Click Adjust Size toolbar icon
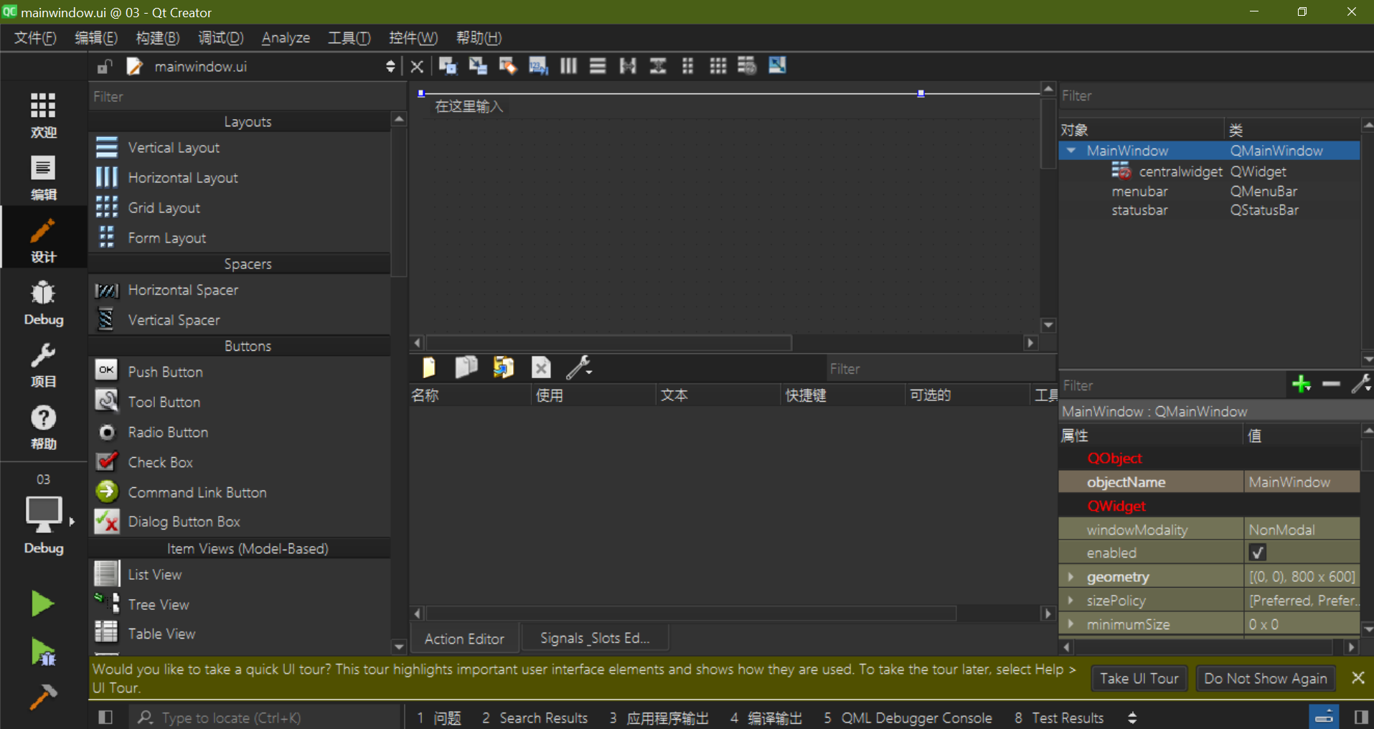The image size is (1374, 729). 777,66
